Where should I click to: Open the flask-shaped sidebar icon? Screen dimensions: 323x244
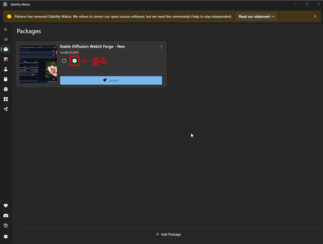6,69
